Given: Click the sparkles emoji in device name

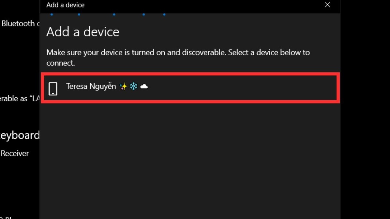Looking at the screenshot, I should pos(123,86).
